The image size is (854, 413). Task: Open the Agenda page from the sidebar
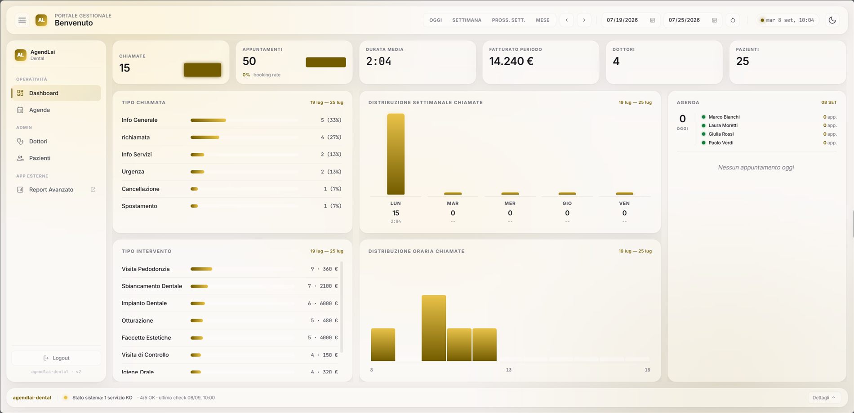pos(56,110)
